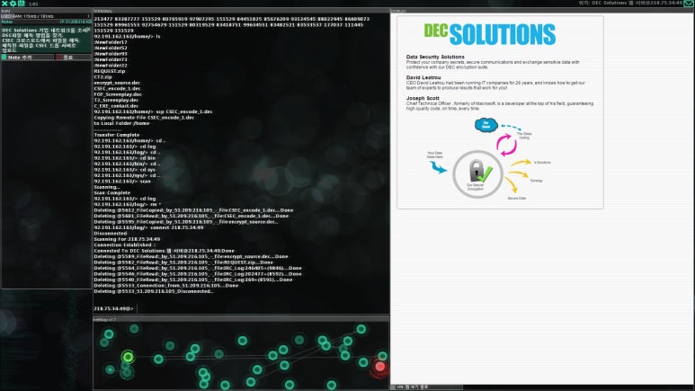Click the blue arrow under 'Your Data'
This screenshot has height=391, width=695.
coord(438,167)
